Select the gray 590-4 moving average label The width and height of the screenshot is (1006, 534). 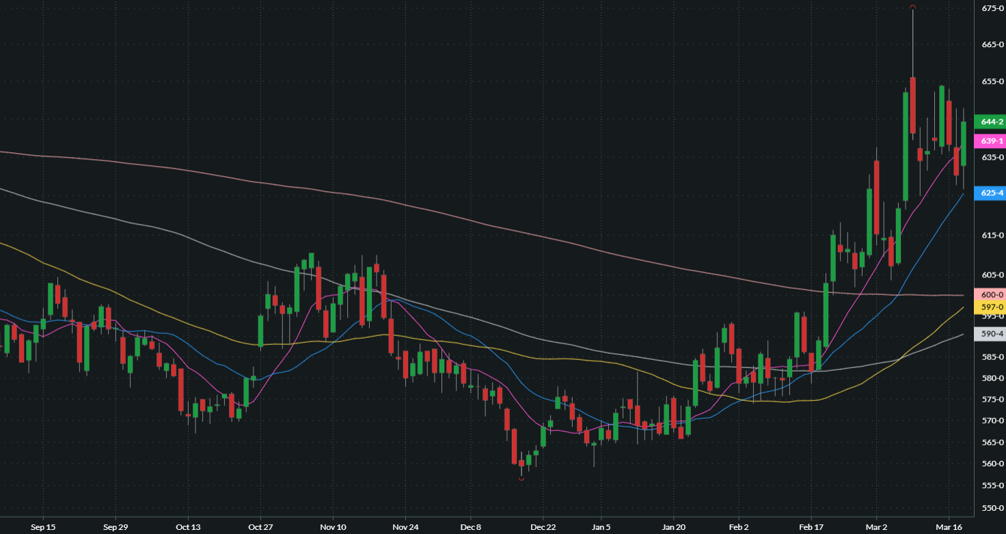point(990,334)
